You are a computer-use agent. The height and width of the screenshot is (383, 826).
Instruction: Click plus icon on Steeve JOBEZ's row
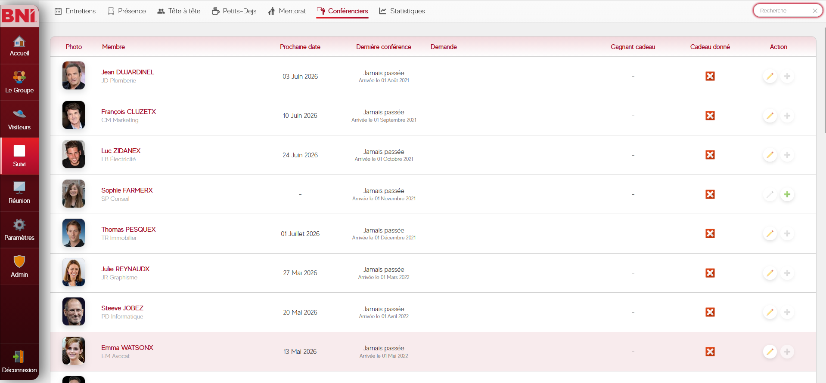(787, 313)
